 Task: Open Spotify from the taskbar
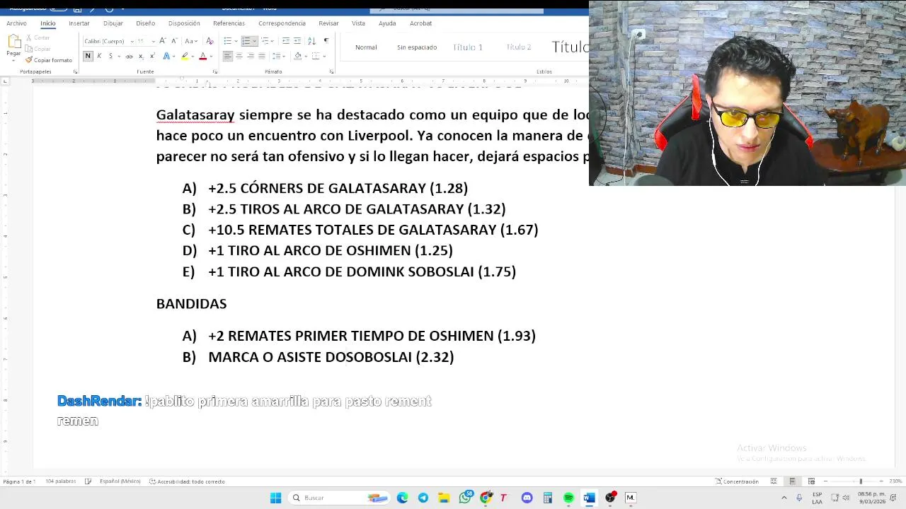568,498
